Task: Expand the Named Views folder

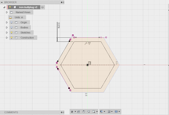Action: [x=7, y=12]
